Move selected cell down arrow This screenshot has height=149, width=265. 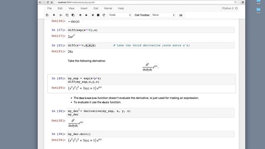pyautogui.click(x=86, y=15)
